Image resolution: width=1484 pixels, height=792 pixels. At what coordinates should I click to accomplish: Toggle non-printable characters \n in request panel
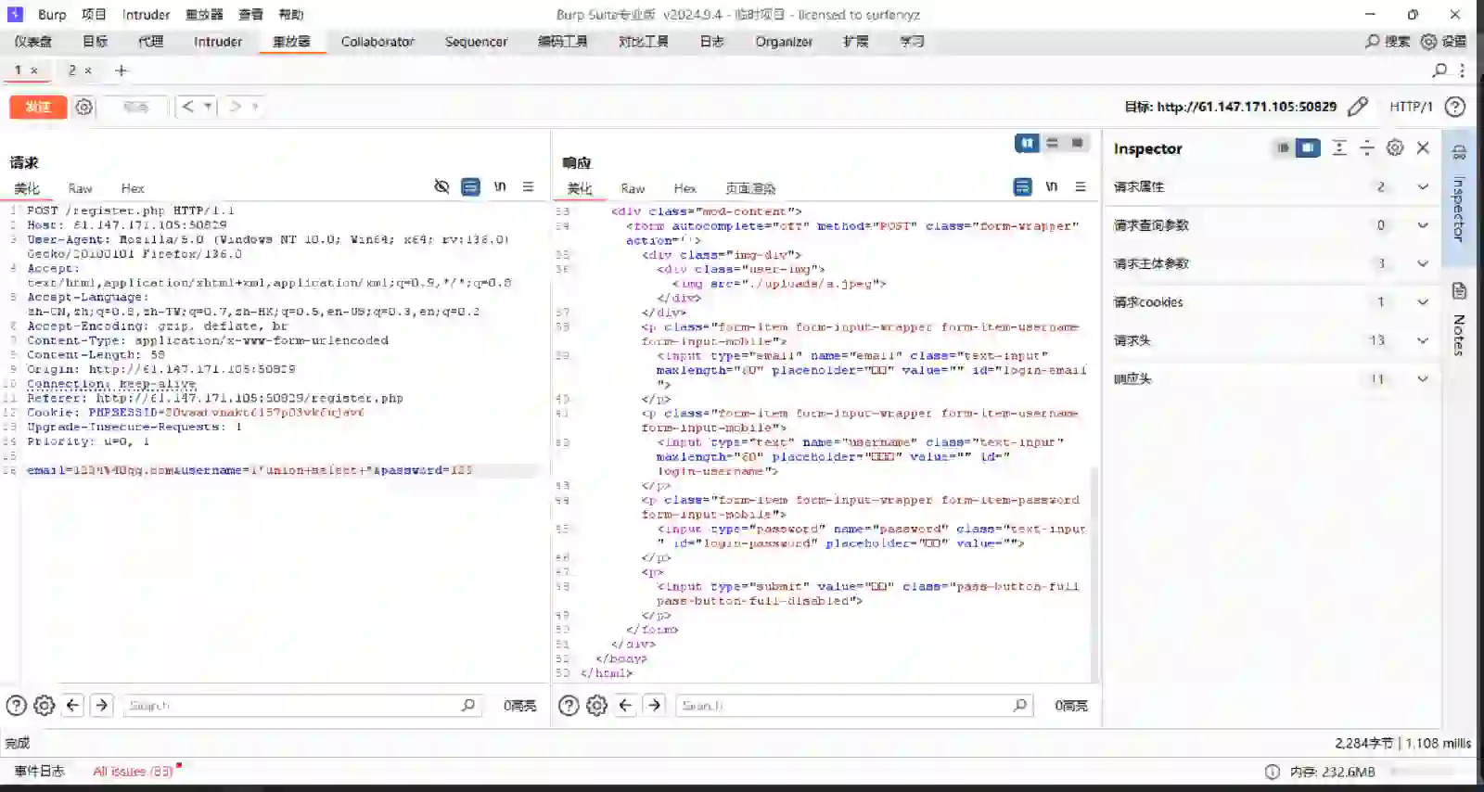pos(500,186)
